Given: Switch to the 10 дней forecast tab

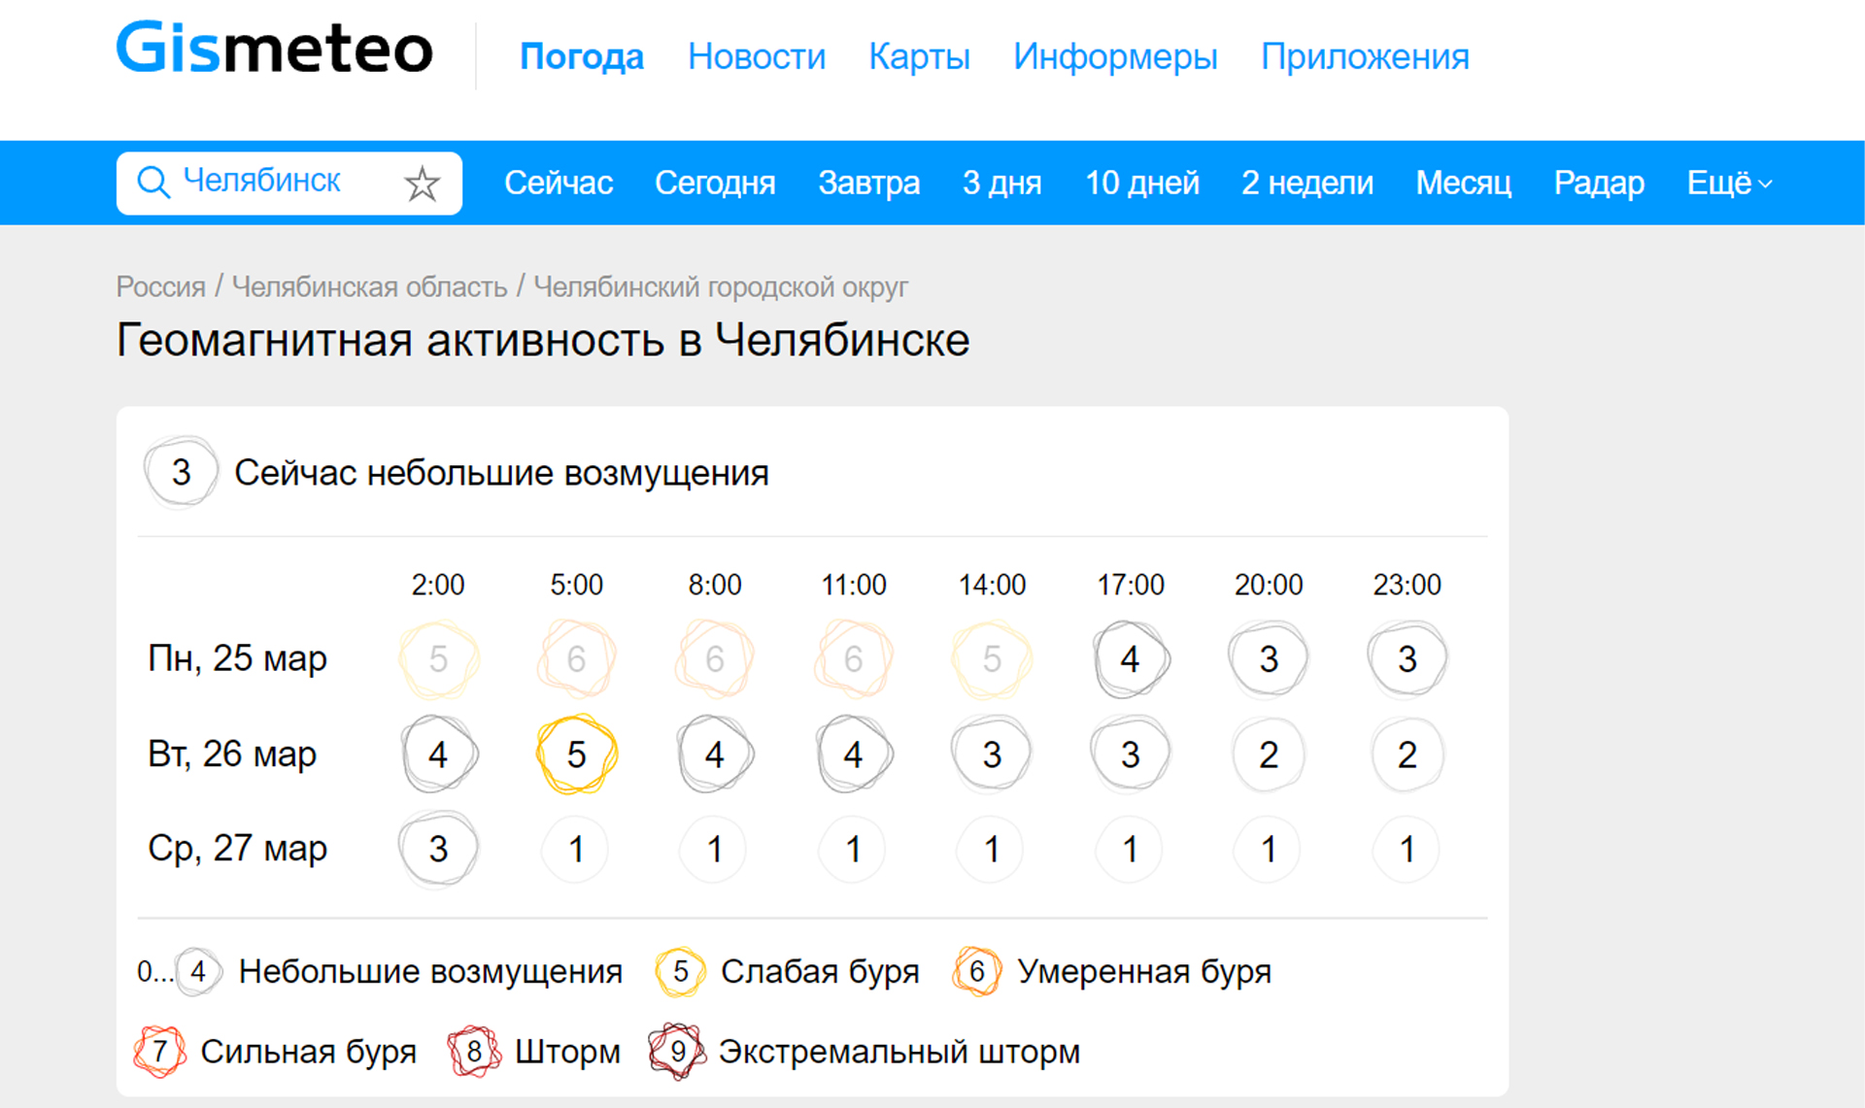Looking at the screenshot, I should pyautogui.click(x=1142, y=183).
